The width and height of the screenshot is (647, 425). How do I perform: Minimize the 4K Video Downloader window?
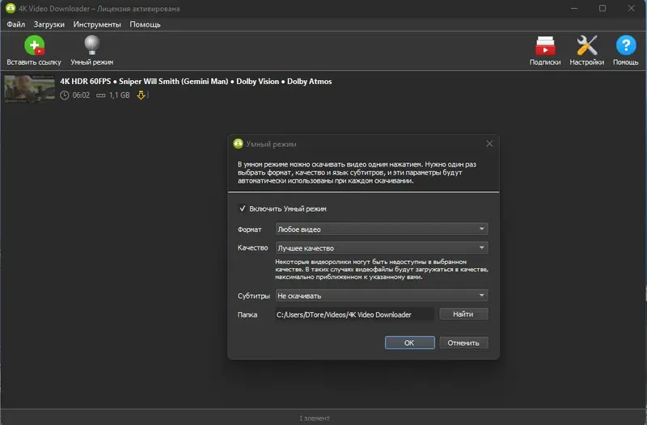pyautogui.click(x=574, y=8)
